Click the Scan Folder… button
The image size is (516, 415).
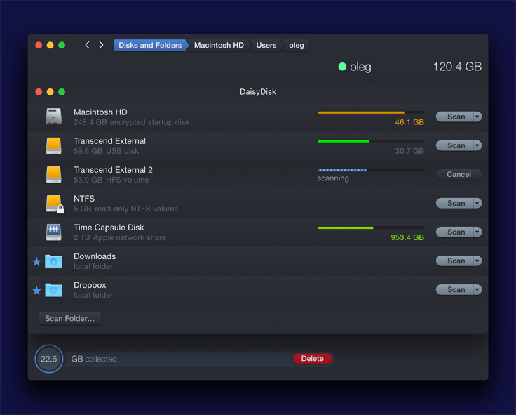[x=70, y=318]
